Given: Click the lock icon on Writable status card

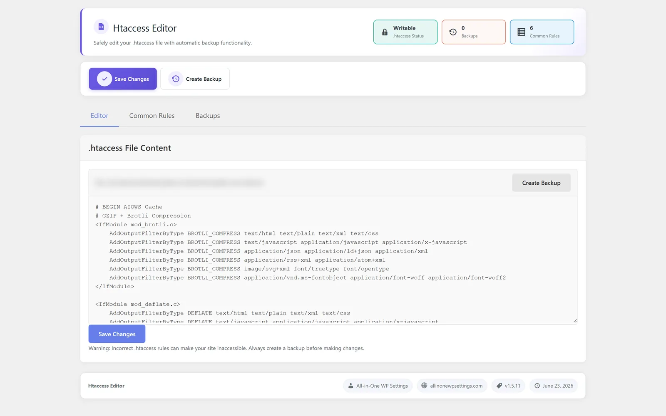Looking at the screenshot, I should click(385, 32).
